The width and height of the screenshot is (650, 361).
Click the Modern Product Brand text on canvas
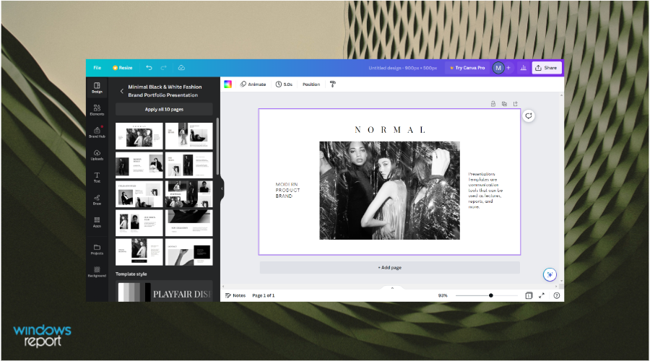coord(287,190)
